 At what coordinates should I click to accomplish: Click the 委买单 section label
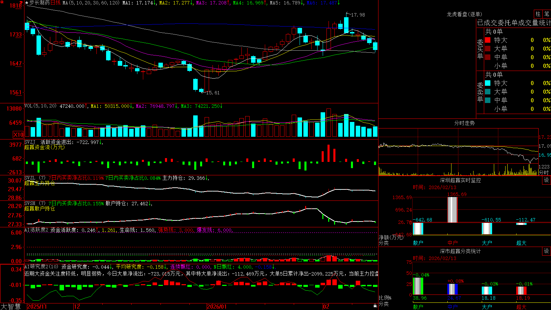tap(480, 49)
